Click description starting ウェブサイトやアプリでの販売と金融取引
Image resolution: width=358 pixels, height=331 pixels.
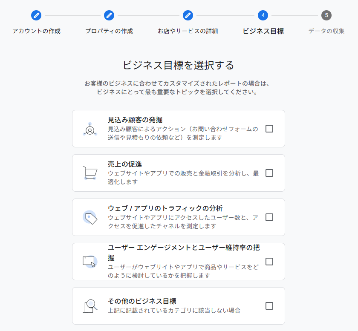pos(183,178)
